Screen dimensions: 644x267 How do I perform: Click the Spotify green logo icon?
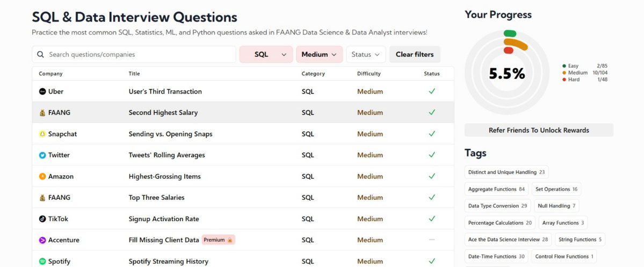[x=42, y=261]
